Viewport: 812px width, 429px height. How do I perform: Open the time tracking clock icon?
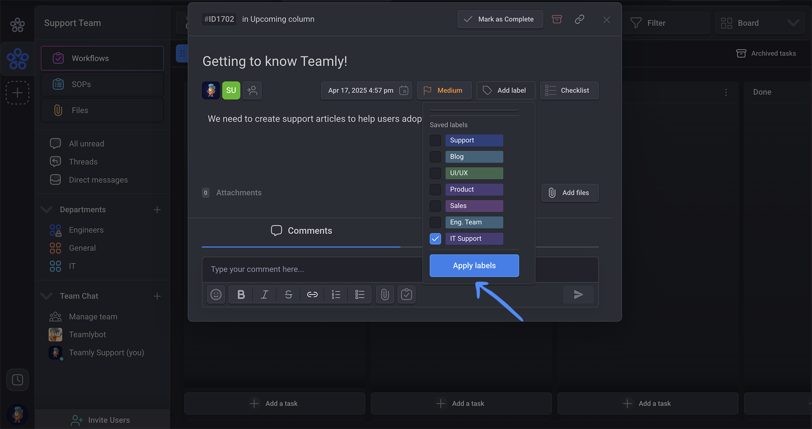(x=17, y=380)
